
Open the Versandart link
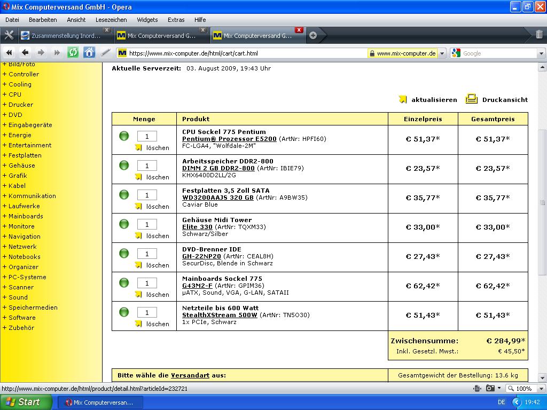pos(190,375)
